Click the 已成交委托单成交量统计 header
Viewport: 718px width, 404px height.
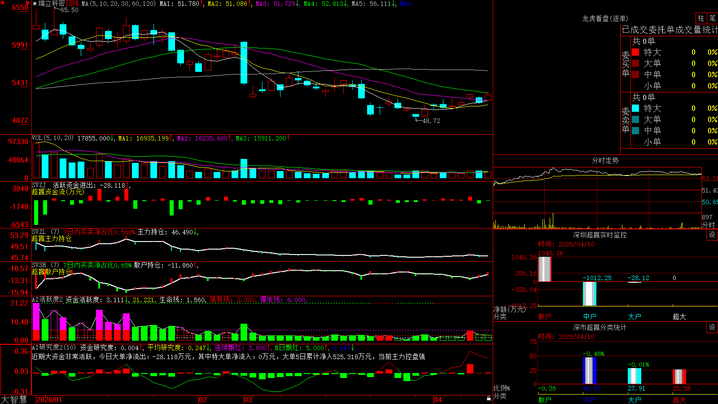point(670,30)
